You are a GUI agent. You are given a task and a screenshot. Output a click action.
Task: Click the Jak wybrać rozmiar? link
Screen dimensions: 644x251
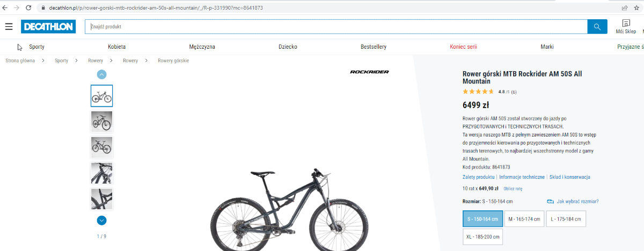(x=577, y=201)
